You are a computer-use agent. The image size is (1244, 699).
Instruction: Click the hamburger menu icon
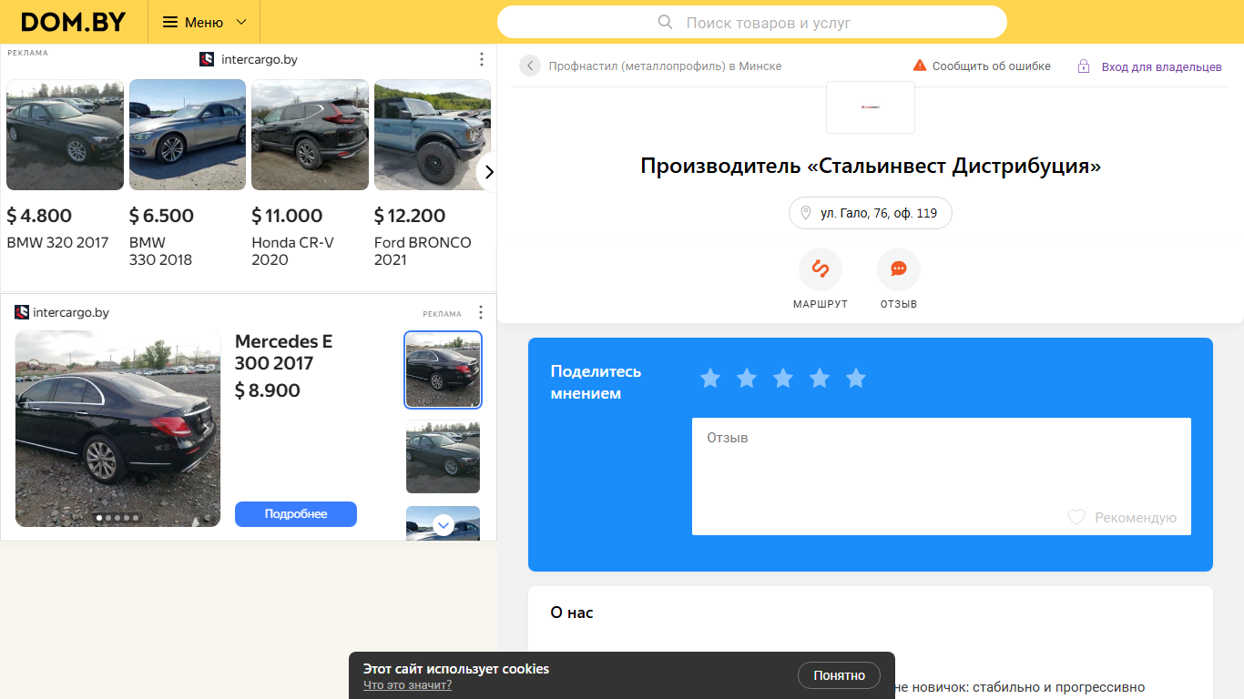point(170,22)
